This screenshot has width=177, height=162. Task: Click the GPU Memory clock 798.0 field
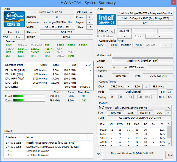(138, 45)
